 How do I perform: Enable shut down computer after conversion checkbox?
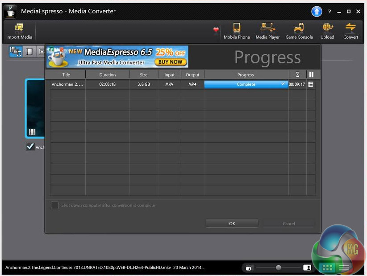point(54,205)
